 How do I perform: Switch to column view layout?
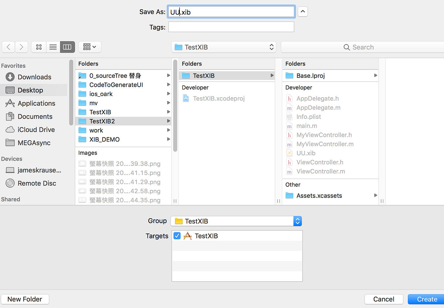tap(66, 47)
